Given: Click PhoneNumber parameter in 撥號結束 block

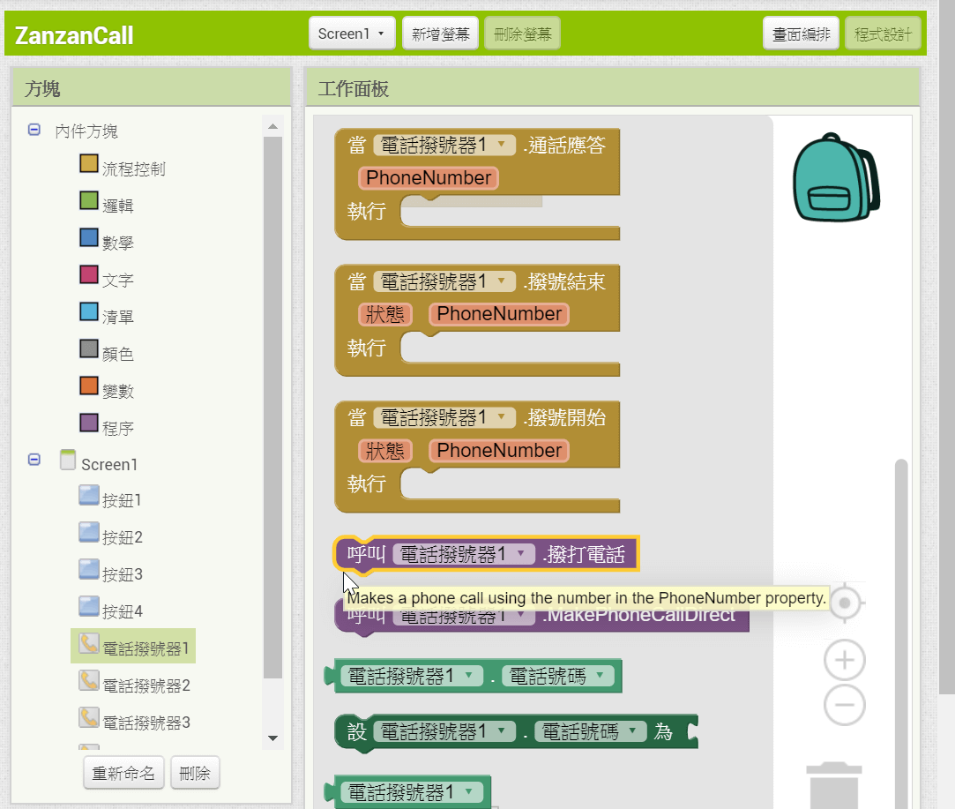Looking at the screenshot, I should coord(499,314).
